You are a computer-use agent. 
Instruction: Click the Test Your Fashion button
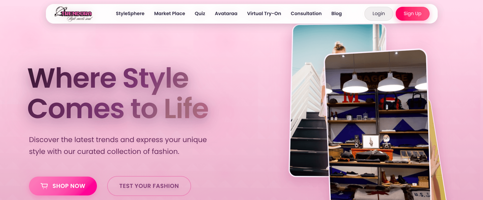click(x=149, y=186)
